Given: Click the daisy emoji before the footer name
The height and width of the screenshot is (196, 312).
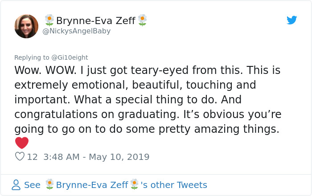Looking at the screenshot, I should click(49, 184).
